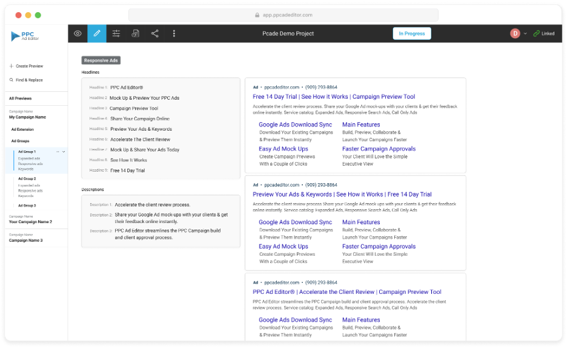The height and width of the screenshot is (347, 567).
Task: Select the pencil edit mode icon
Action: click(x=97, y=33)
